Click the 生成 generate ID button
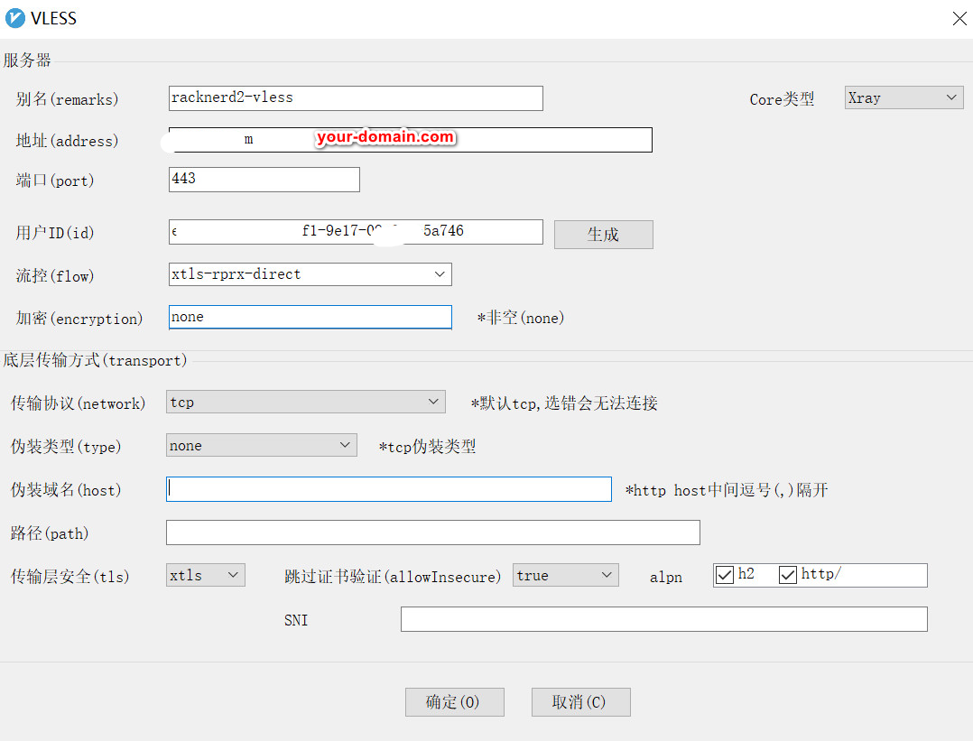The image size is (973, 741). [x=603, y=235]
